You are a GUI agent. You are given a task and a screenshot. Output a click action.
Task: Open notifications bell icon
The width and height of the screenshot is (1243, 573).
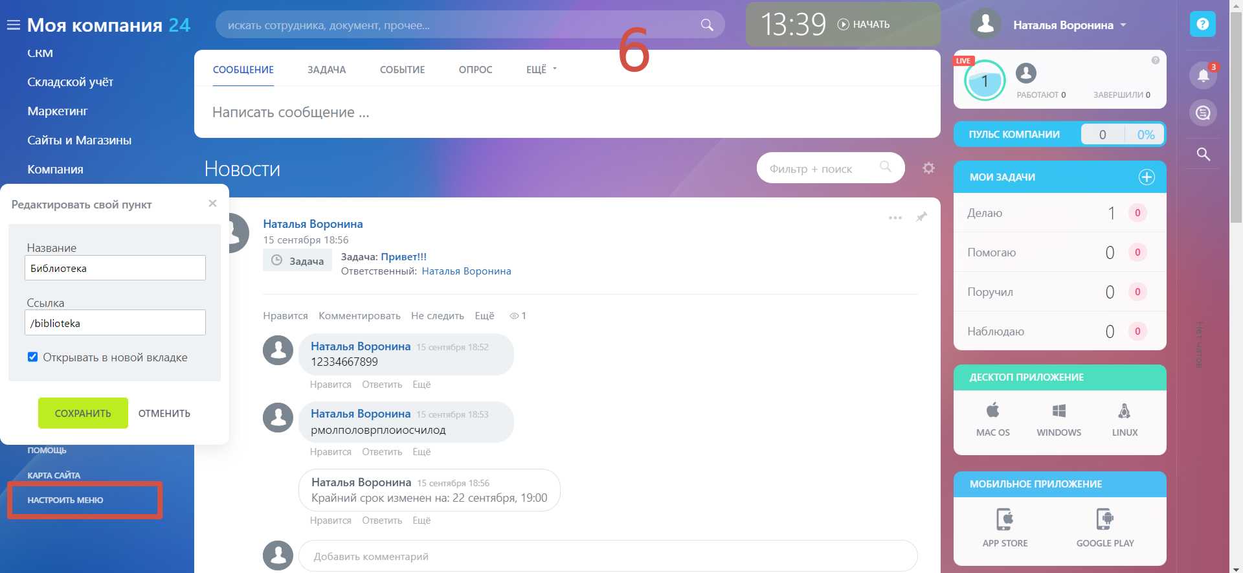click(1203, 75)
